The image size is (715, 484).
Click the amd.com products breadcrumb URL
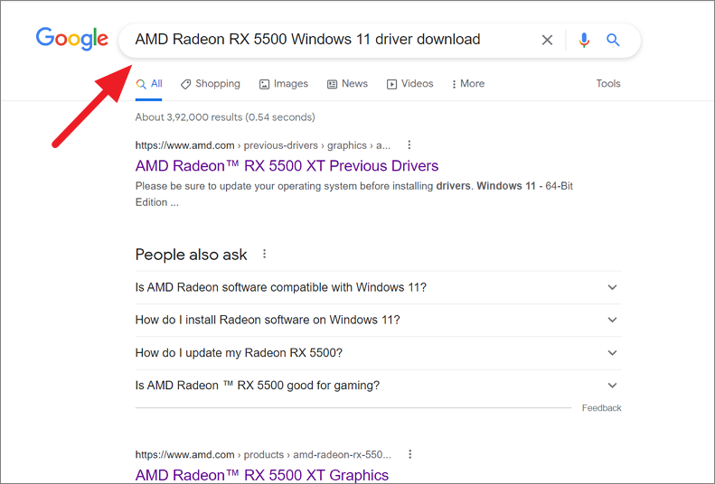[263, 454]
